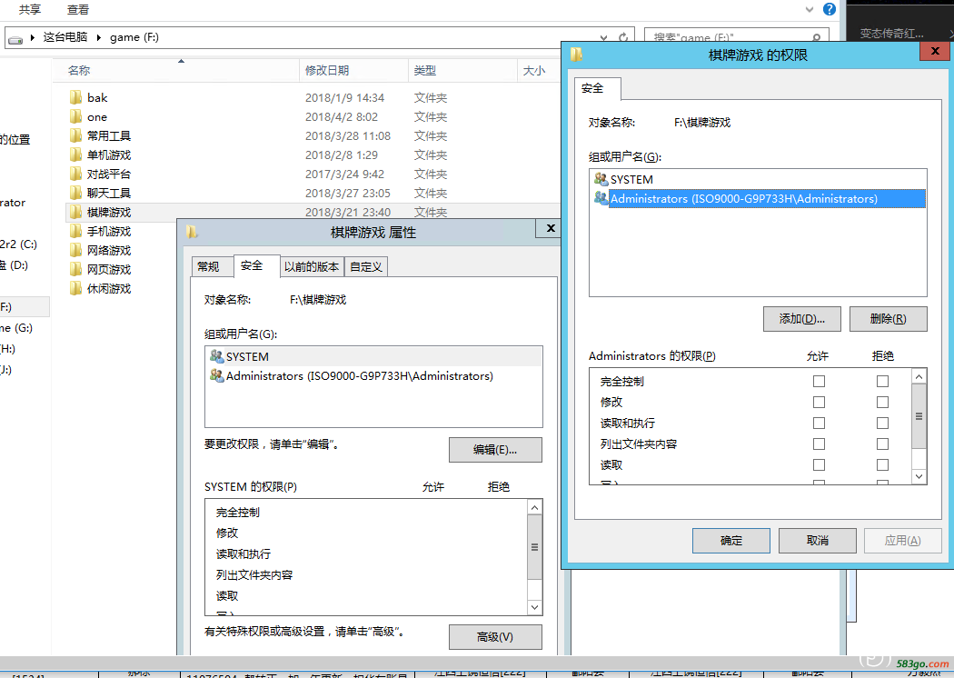Open the 共享 ribbon tab
954x678 pixels.
(30, 10)
